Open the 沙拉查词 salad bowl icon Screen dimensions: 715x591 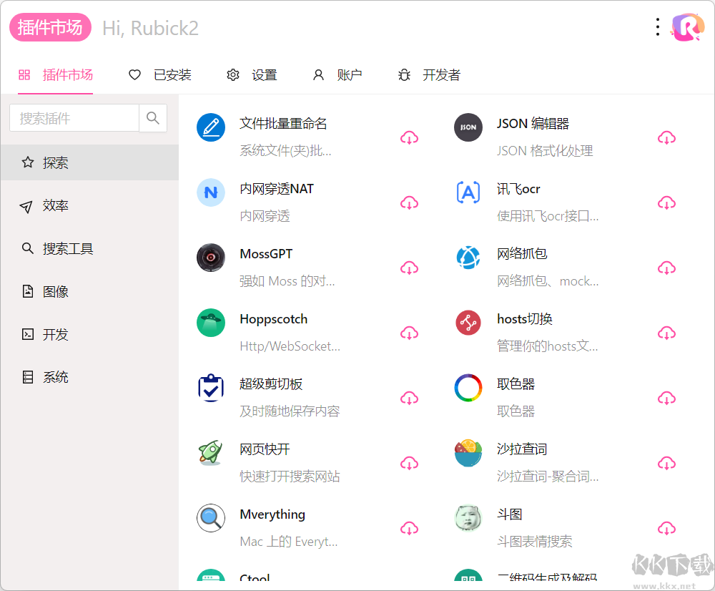468,453
